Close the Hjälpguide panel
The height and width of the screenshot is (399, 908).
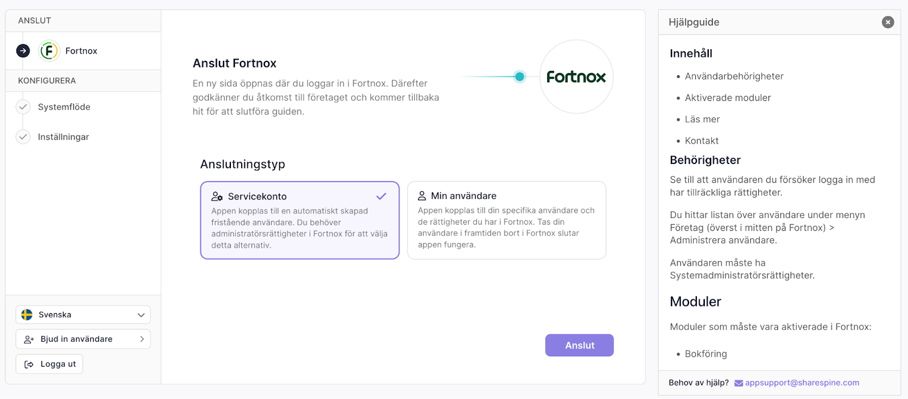[x=888, y=22]
